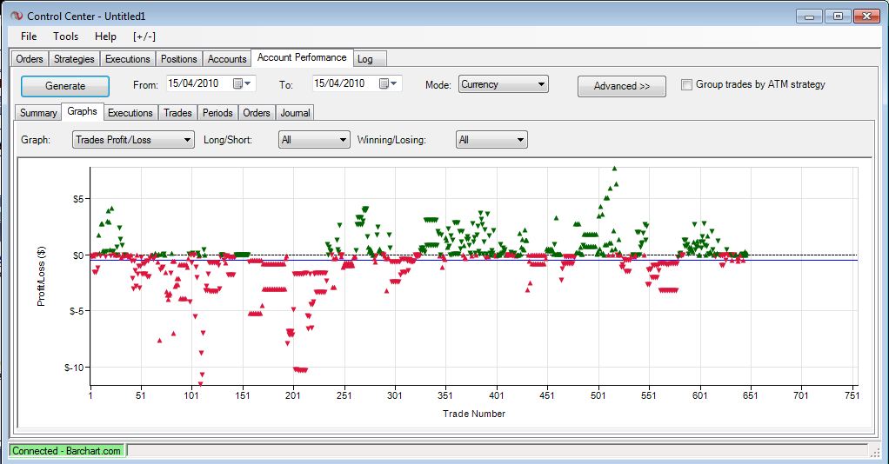The height and width of the screenshot is (464, 889).
Task: Expand the Mode Currency dropdown
Action: 503,85
